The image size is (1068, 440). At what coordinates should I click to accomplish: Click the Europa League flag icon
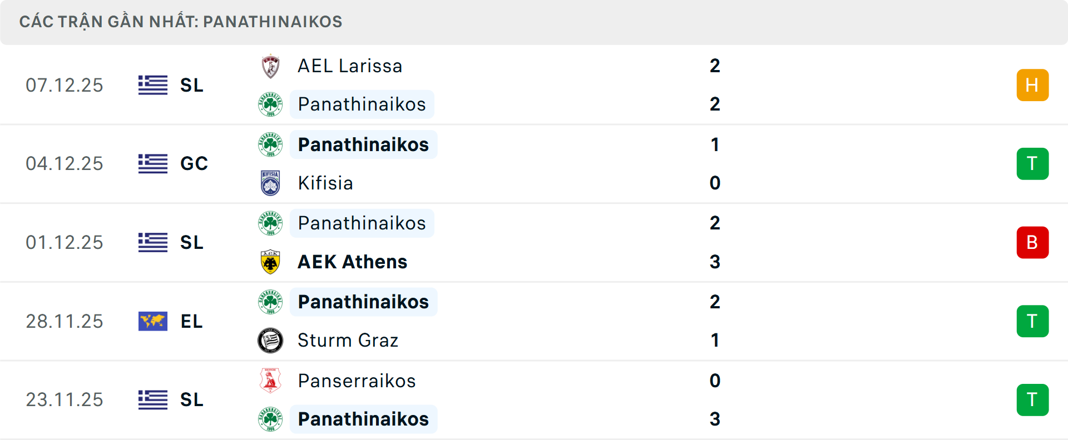click(x=153, y=321)
